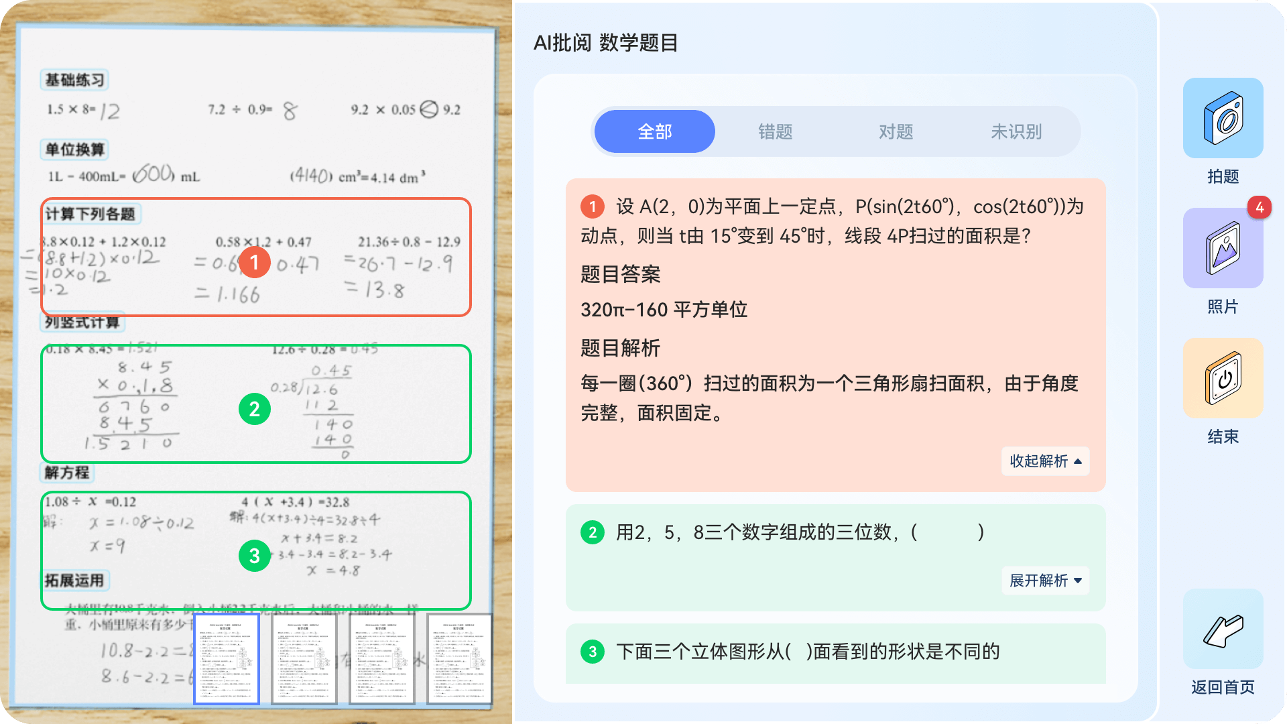Viewport: 1287px width, 724px height.
Task: Open the 照片 photos icon
Action: 1223,249
